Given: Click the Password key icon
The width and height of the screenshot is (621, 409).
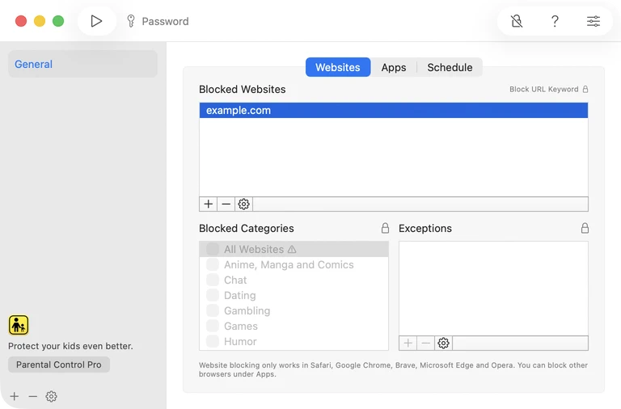Looking at the screenshot, I should click(x=130, y=21).
